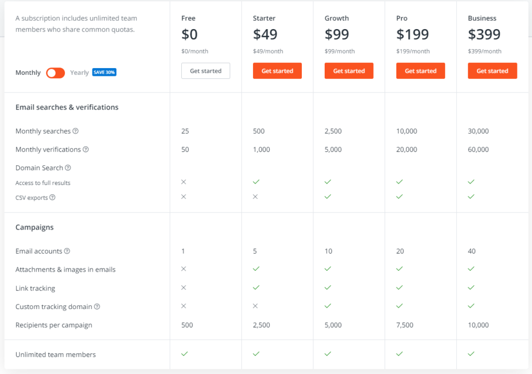Viewport: 532px width, 374px height.
Task: Open CSV exports help icon
Action: pyautogui.click(x=52, y=197)
